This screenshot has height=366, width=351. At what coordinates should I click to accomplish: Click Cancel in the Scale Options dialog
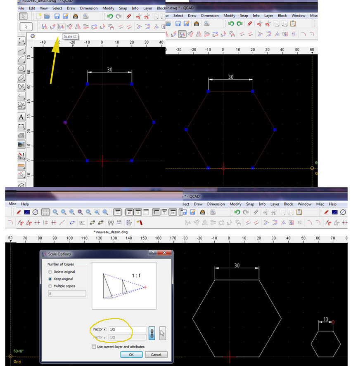coord(156,354)
